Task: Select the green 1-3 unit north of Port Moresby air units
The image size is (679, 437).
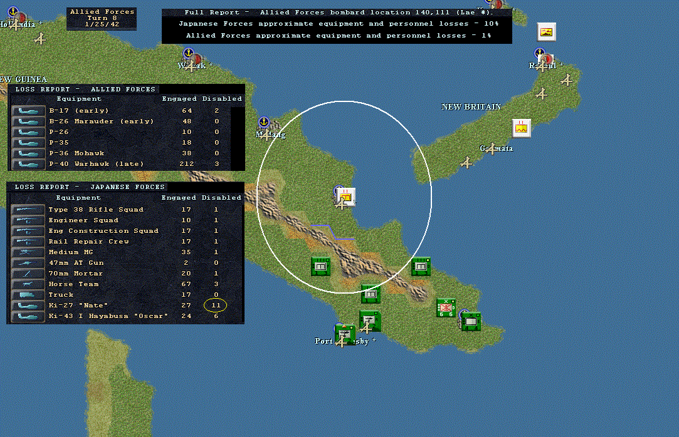Action: tap(371, 294)
